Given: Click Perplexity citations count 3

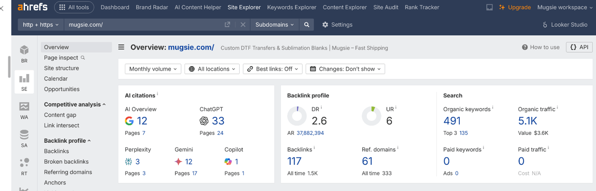Looking at the screenshot, I should (138, 162).
